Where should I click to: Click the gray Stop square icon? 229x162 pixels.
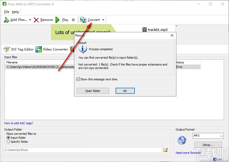tap(73, 20)
